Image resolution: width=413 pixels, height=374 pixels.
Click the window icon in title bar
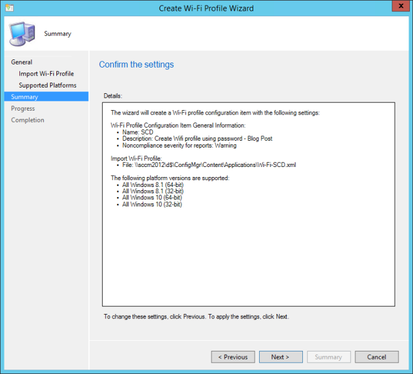pyautogui.click(x=9, y=7)
